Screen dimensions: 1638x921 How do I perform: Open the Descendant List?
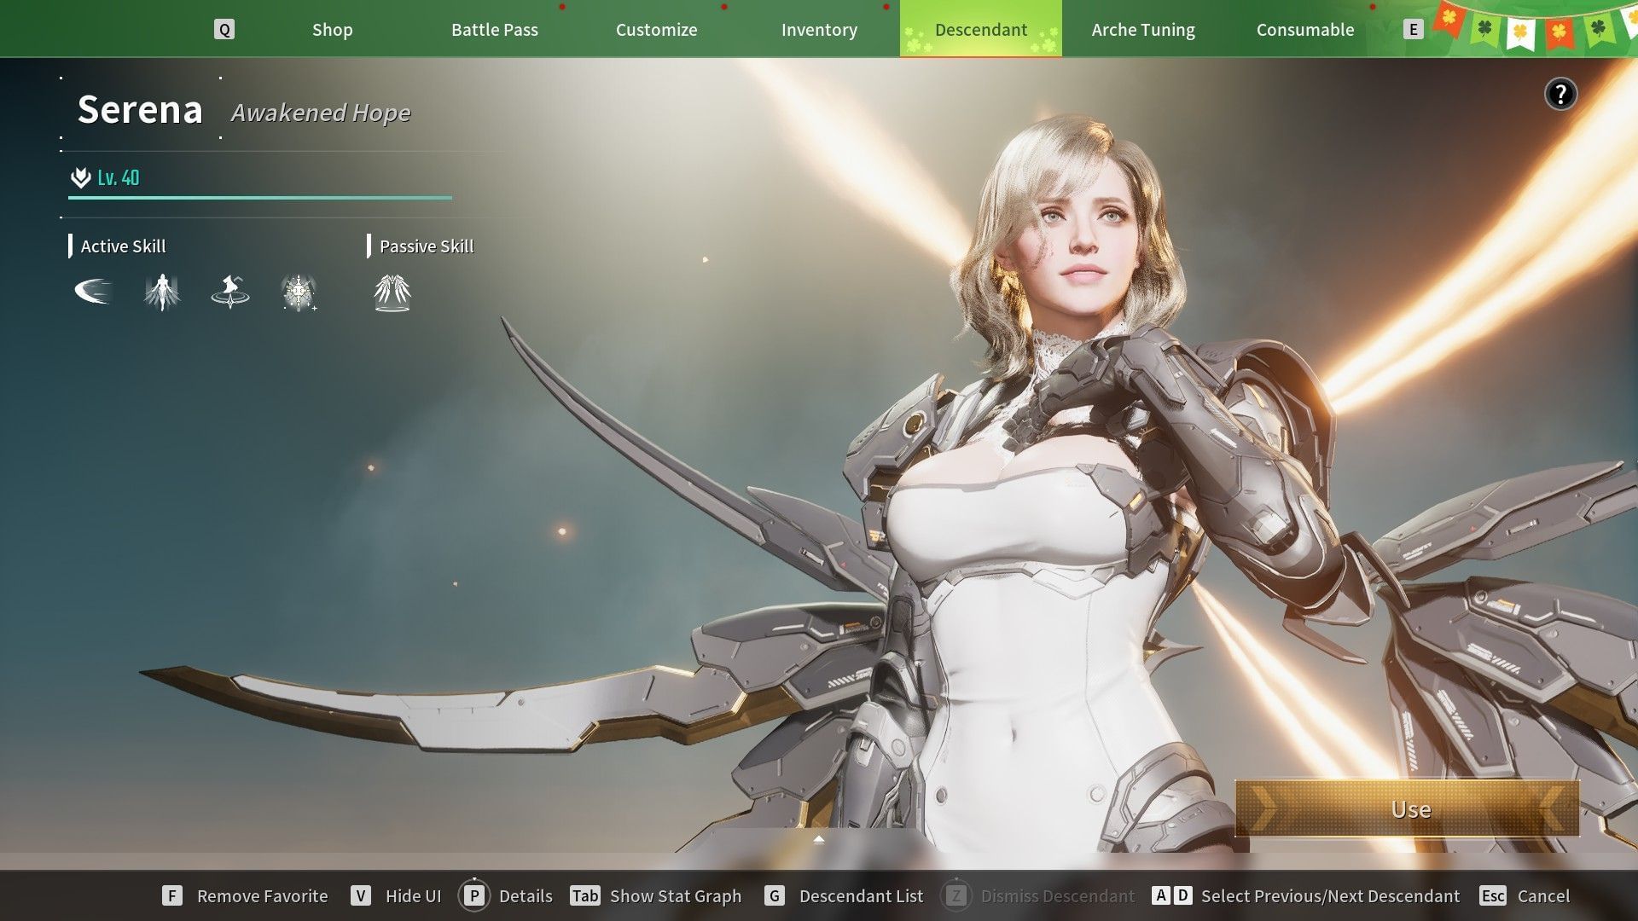(845, 895)
